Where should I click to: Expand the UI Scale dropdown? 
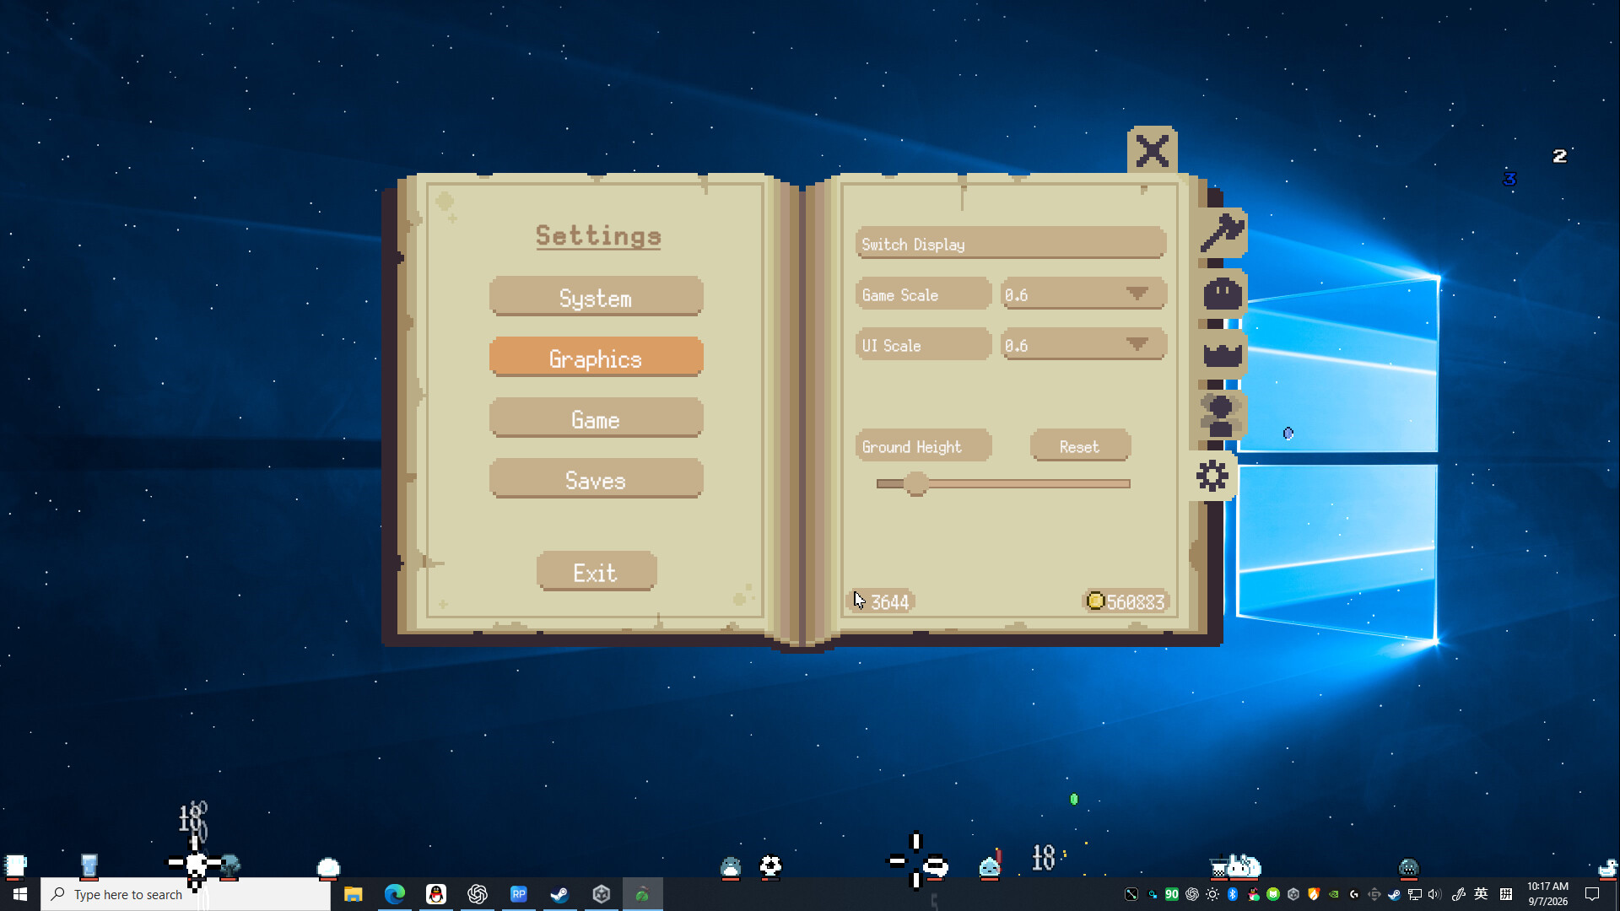click(x=1083, y=345)
